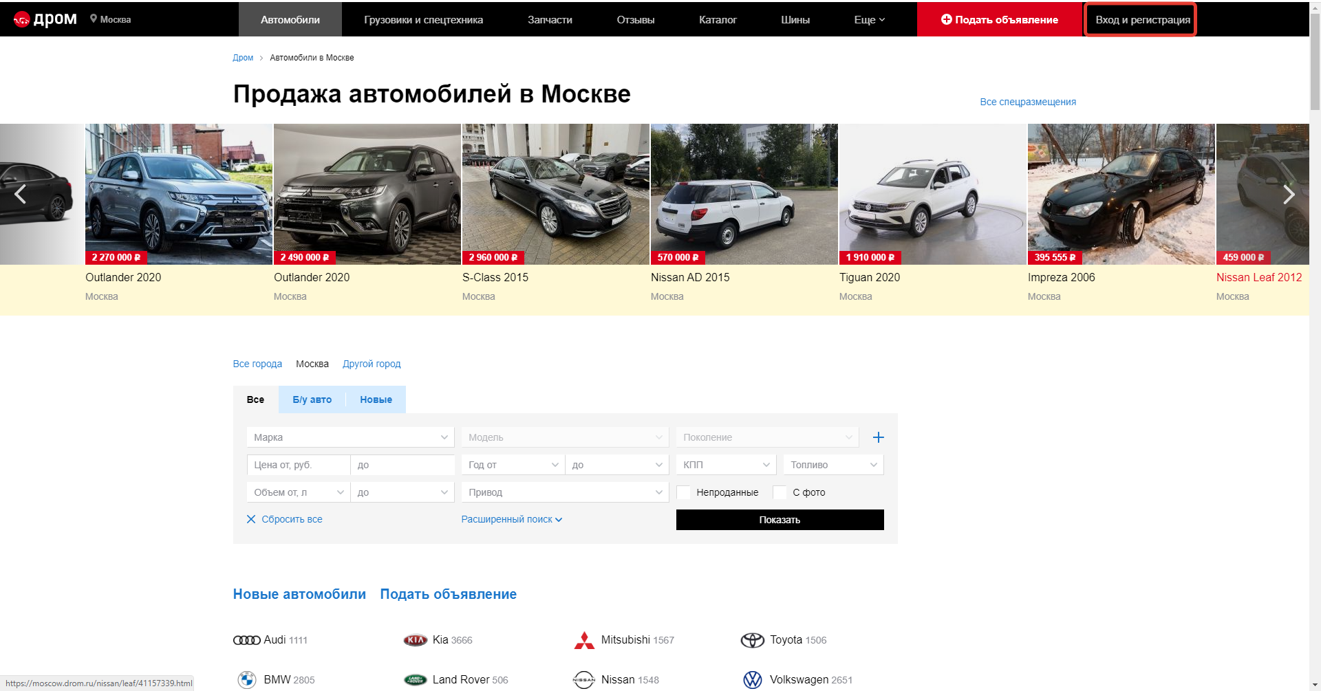The image size is (1321, 691).
Task: Click the Цена от, руб. input
Action: [x=299, y=465]
